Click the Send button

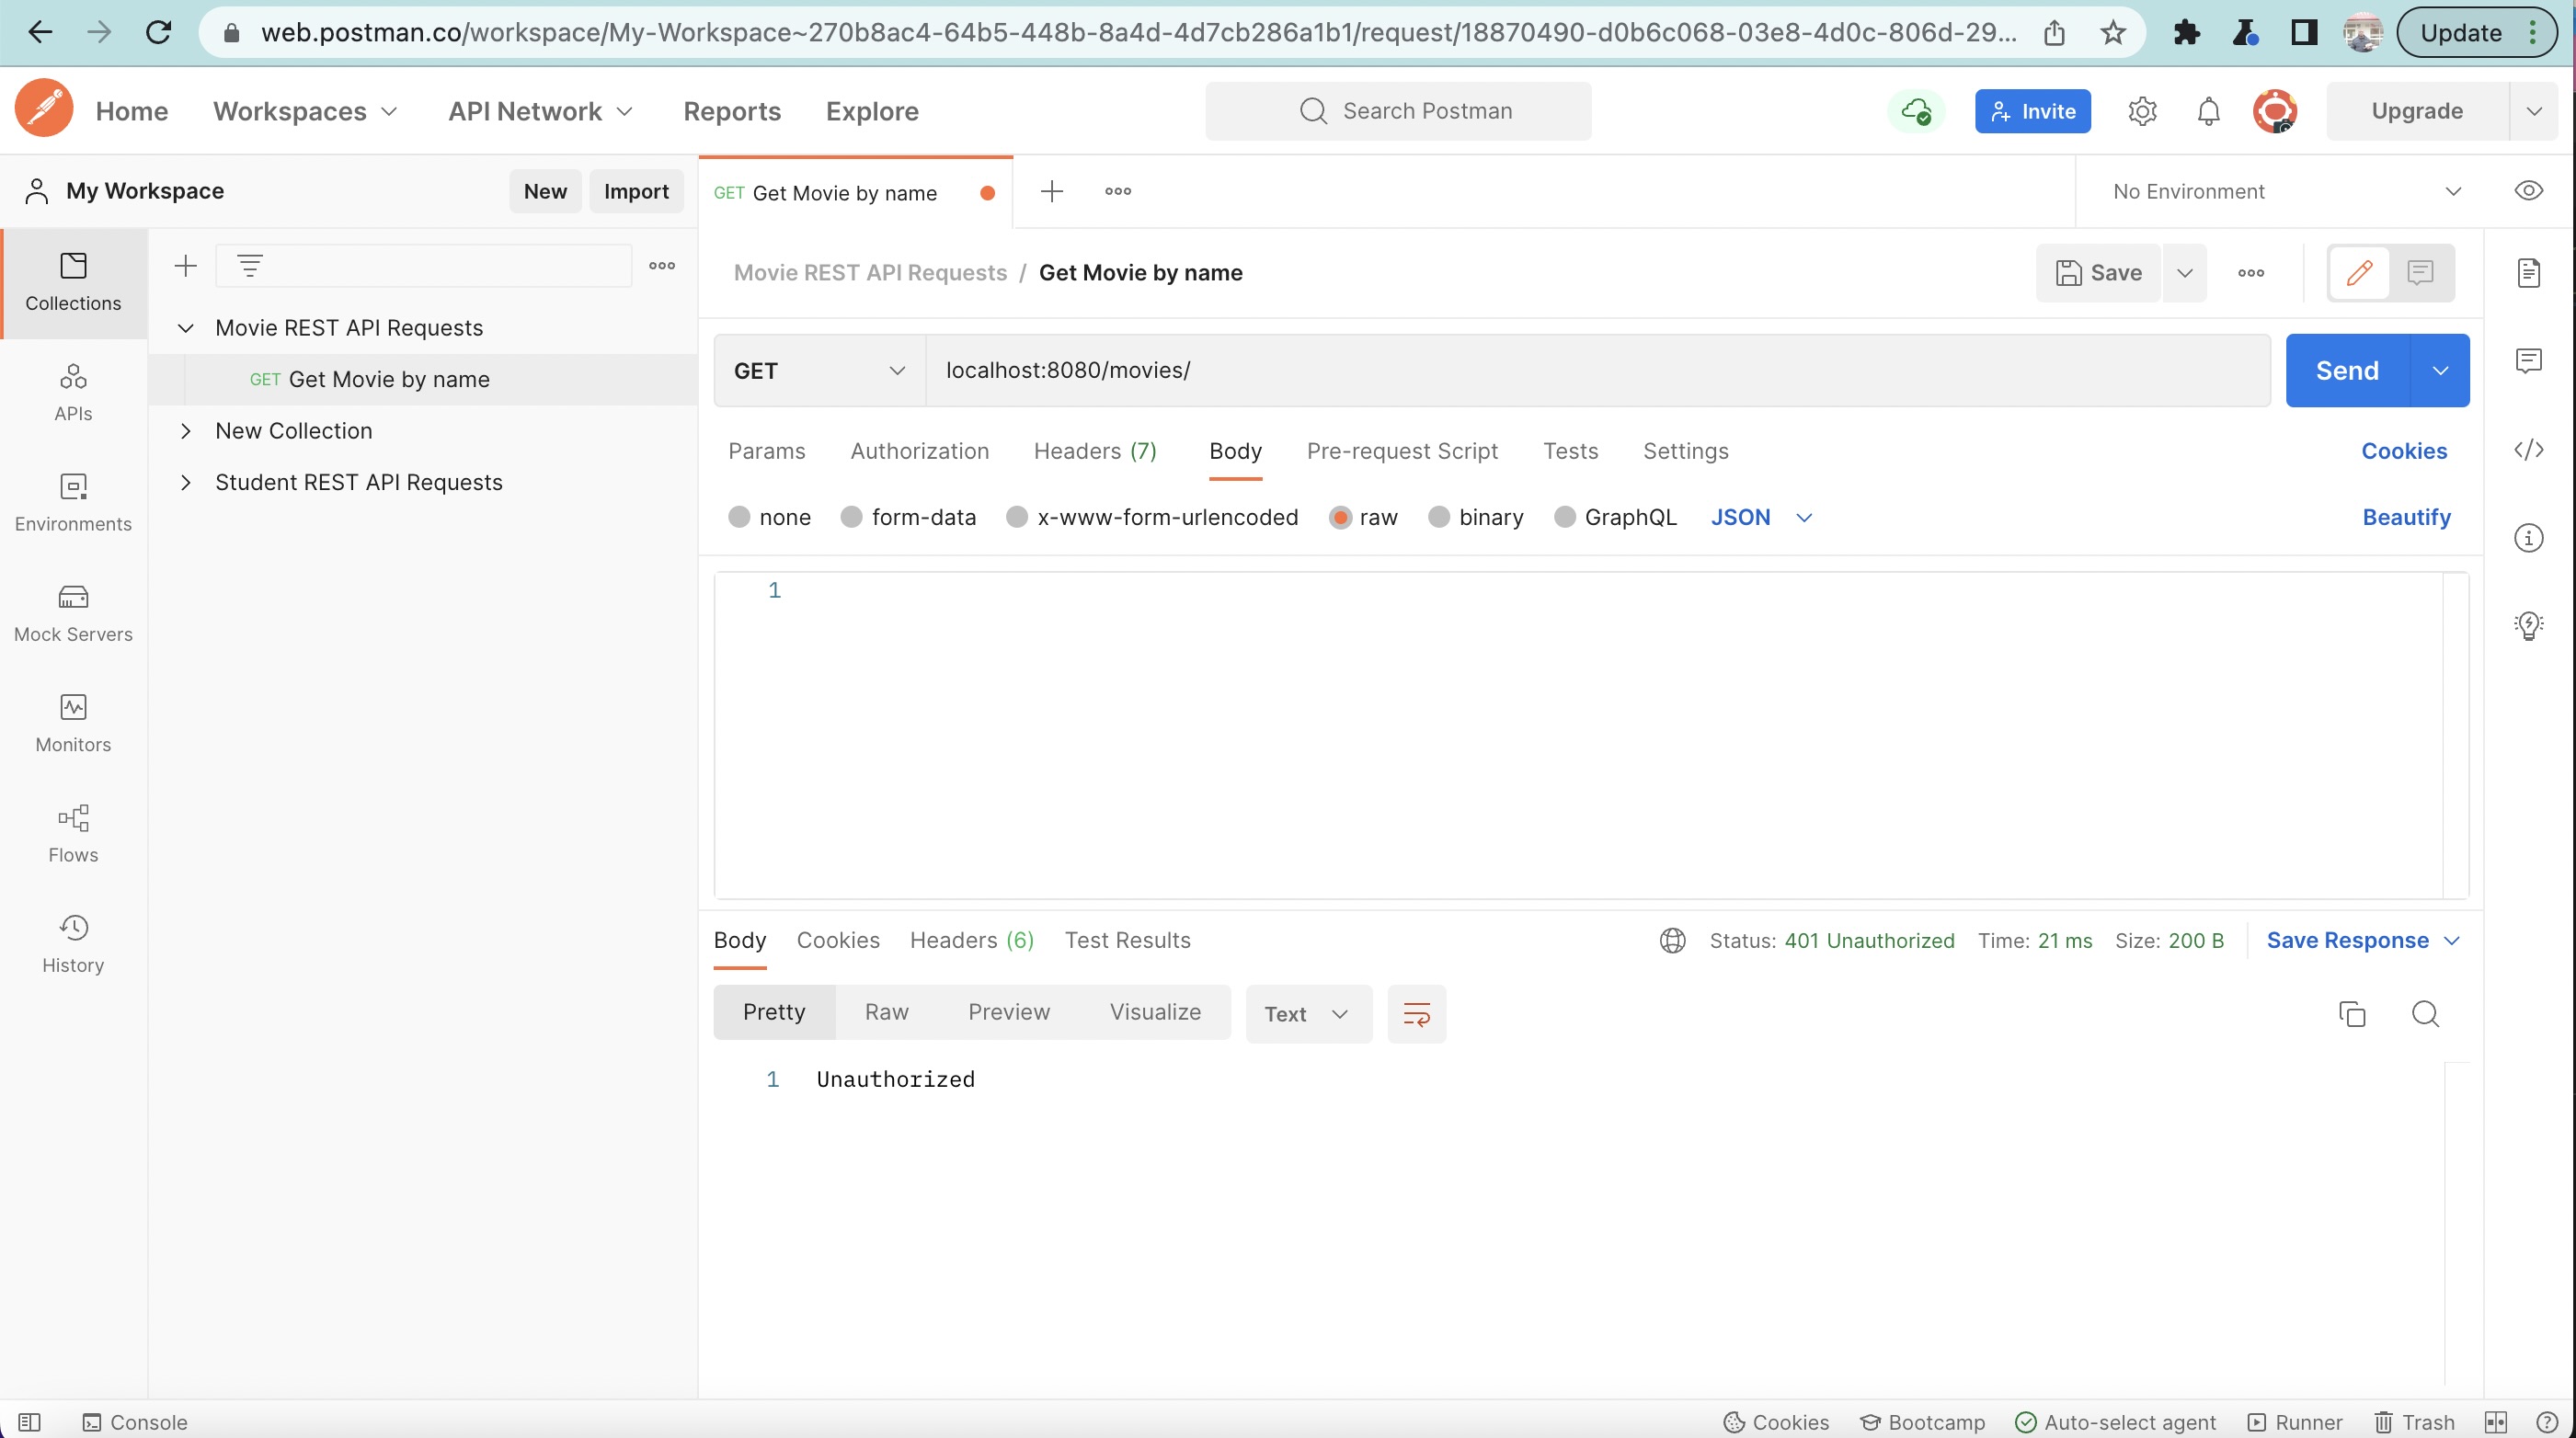[2348, 370]
